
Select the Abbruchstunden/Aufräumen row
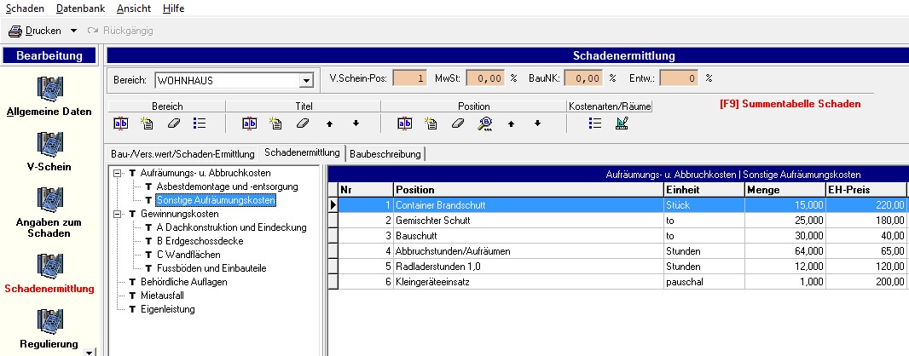pos(618,251)
